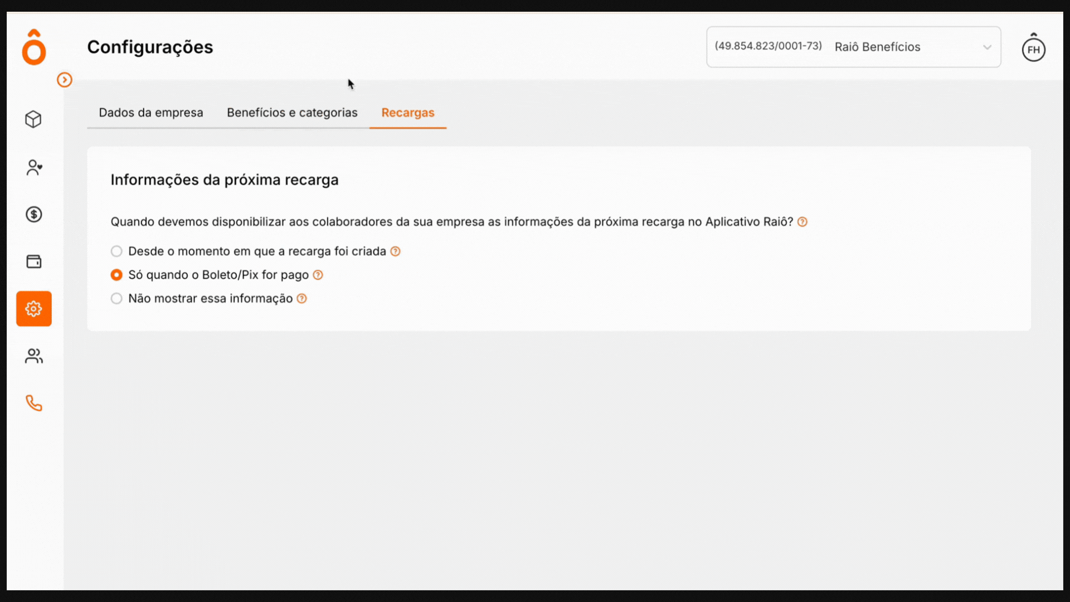Image resolution: width=1070 pixels, height=602 pixels.
Task: Click the help icon next to 'Não mostrar essa informação'
Action: (x=301, y=298)
